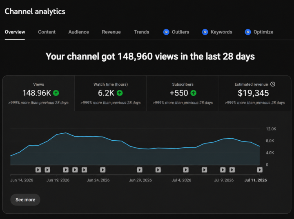The image size is (294, 219).
Task: Click the $19,345 revenue value
Action: 253,93
